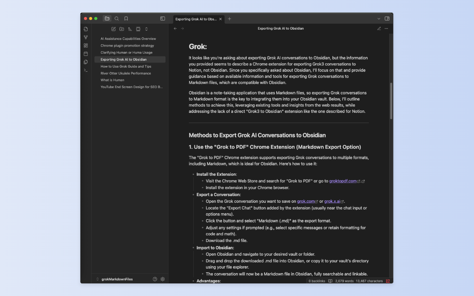
Task: Switch to editing mode pencil icon
Action: tap(379, 28)
